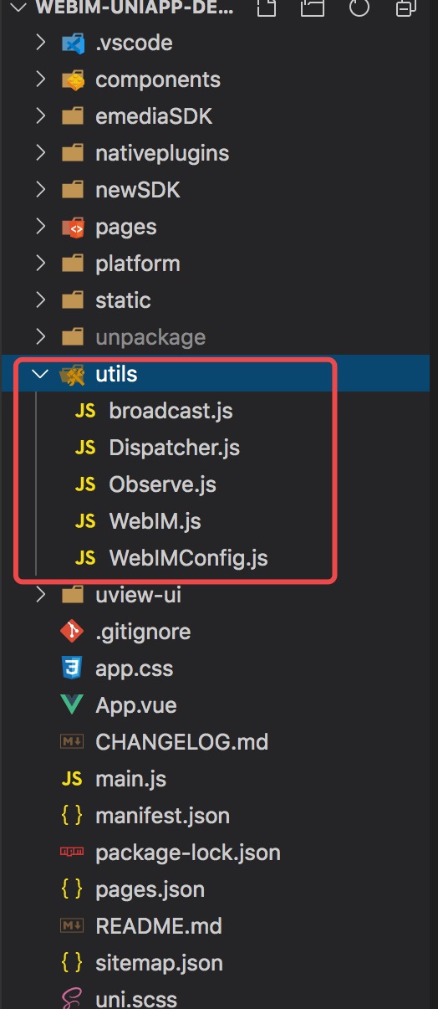The width and height of the screenshot is (438, 1009).
Task: Collapse the utils folder chevron
Action: pos(40,374)
